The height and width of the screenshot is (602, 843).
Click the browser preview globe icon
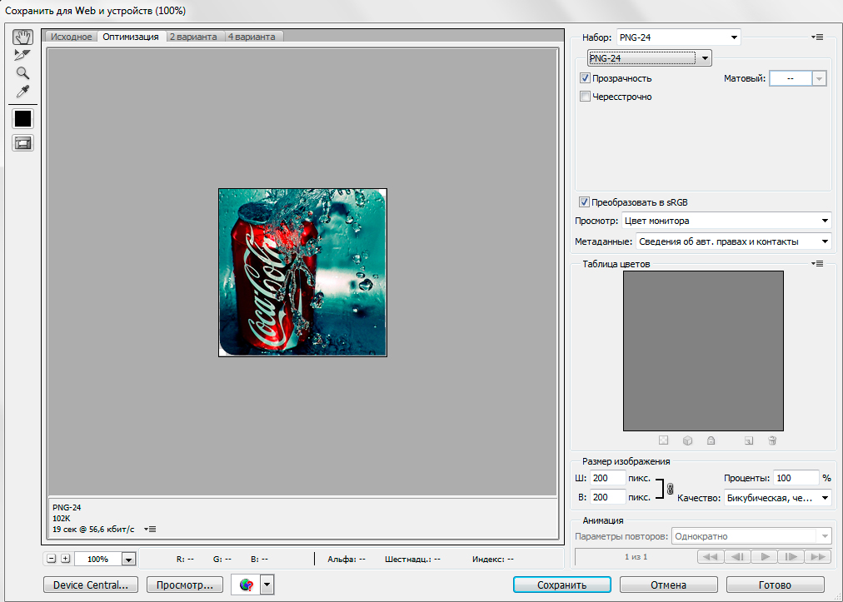(x=247, y=585)
